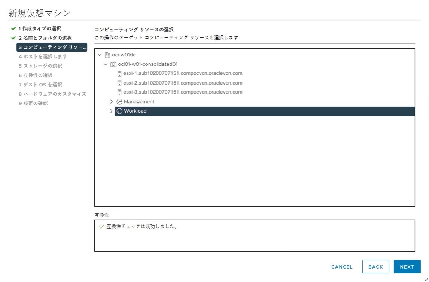Click the esxi-1 host icon
Viewport: 429px width, 282px height.
(x=119, y=74)
